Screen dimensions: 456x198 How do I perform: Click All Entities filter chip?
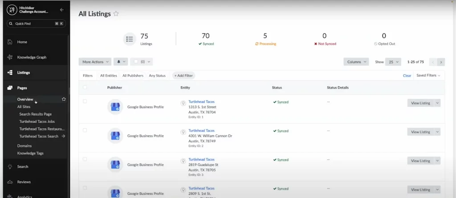point(109,76)
